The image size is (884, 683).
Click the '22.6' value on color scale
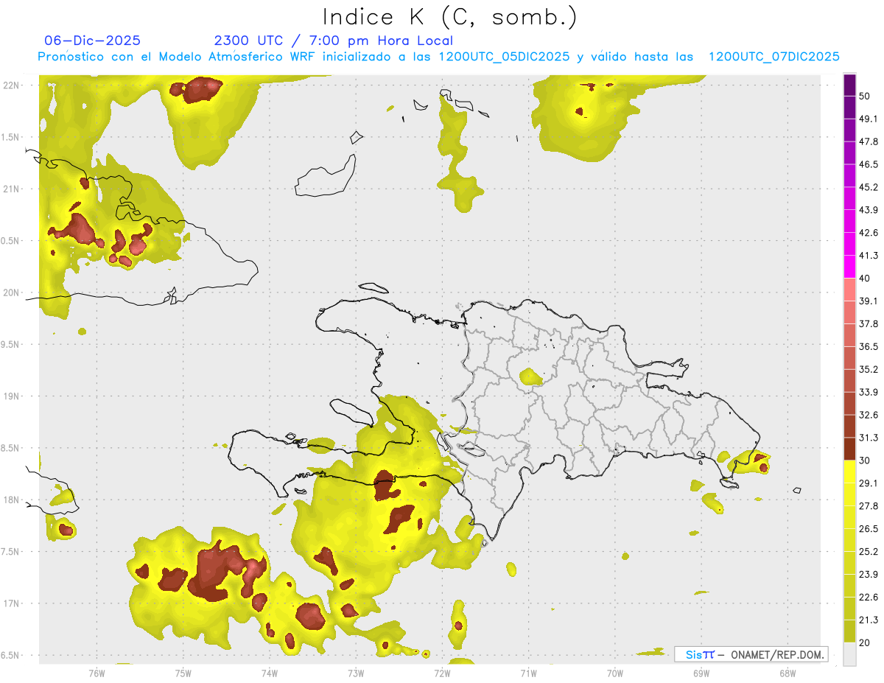pos(869,598)
